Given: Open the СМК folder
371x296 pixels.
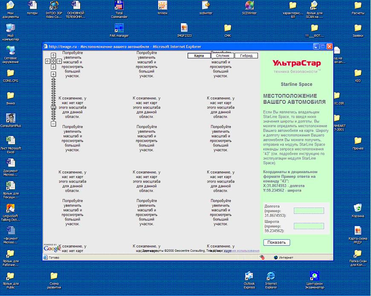Looking at the screenshot, I should coord(228,31).
